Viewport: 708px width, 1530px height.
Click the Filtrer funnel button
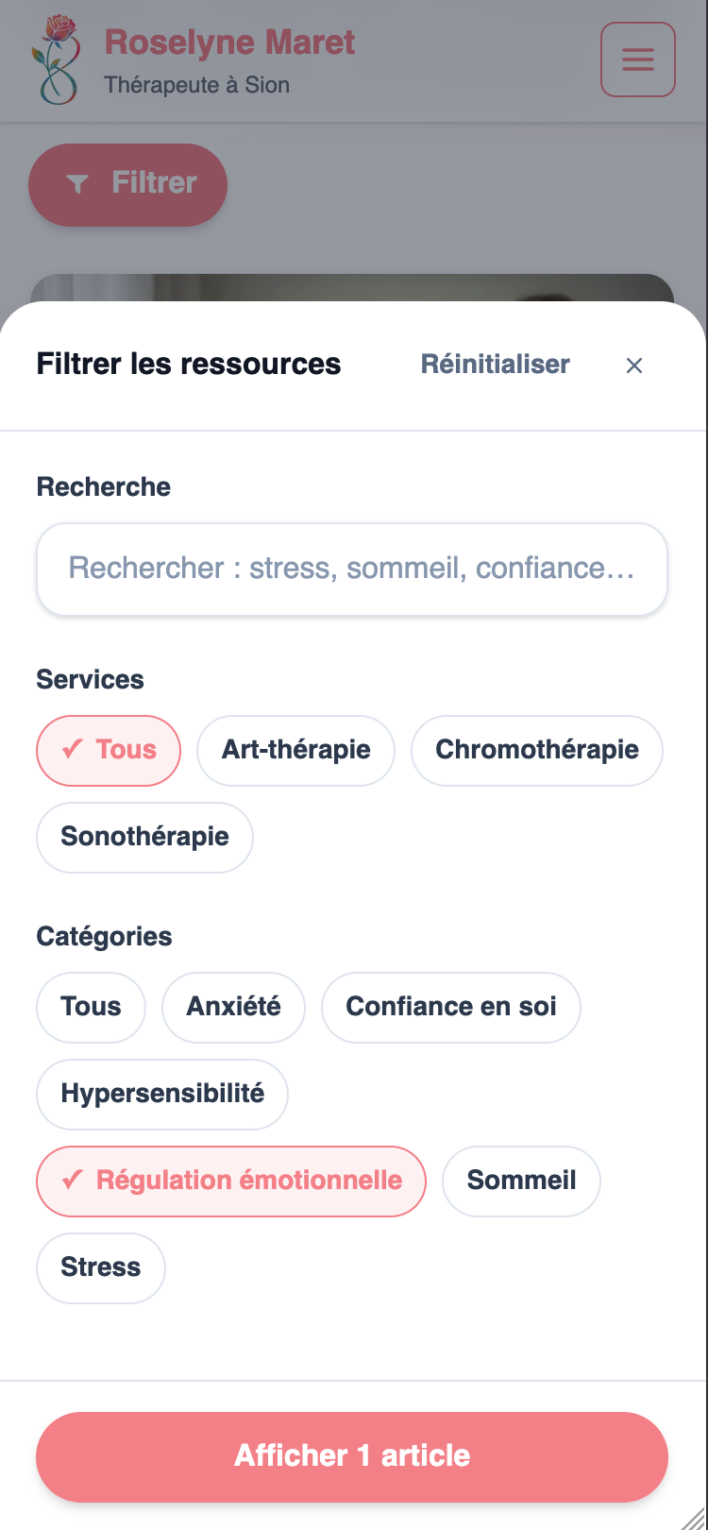point(128,184)
